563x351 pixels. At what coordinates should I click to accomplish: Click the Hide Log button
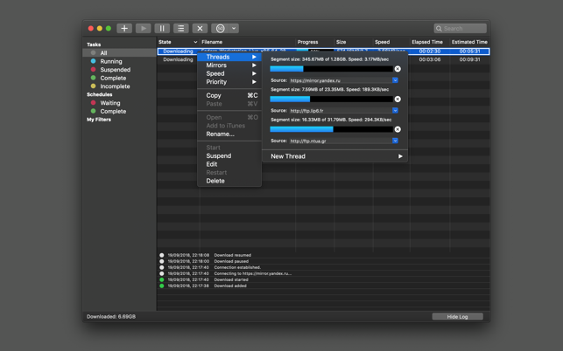457,316
